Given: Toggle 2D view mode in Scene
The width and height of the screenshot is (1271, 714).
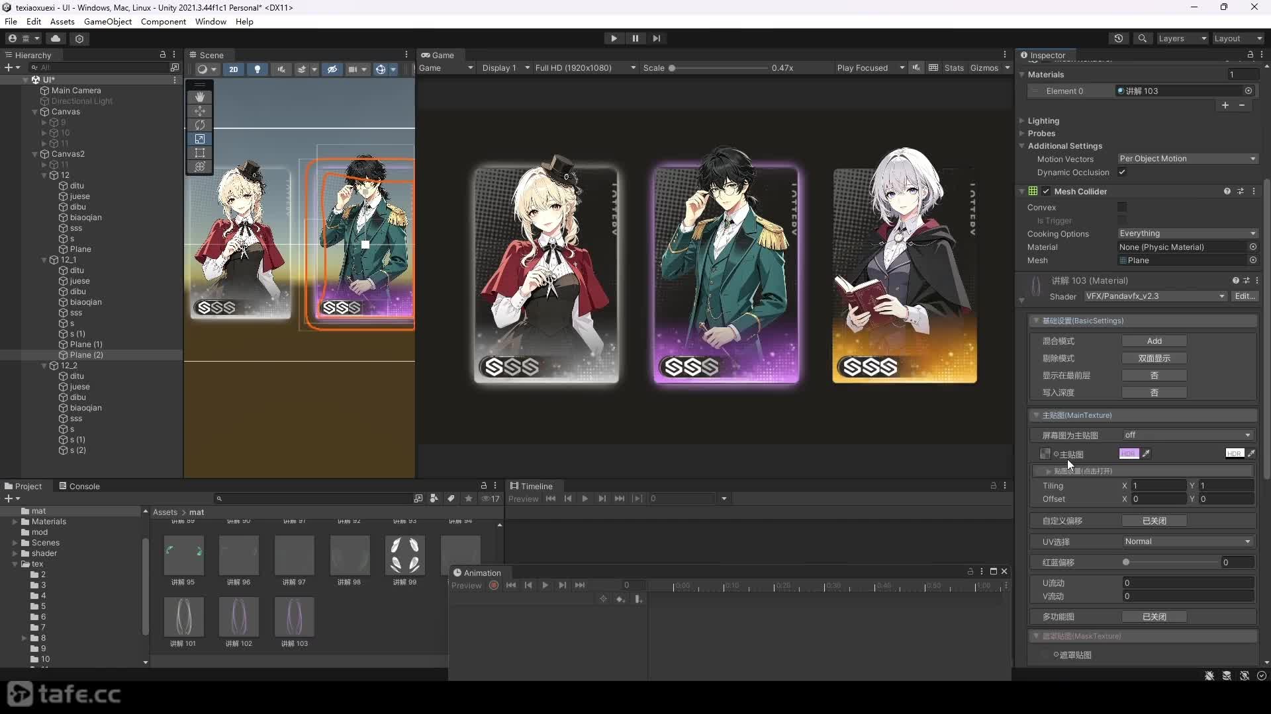Looking at the screenshot, I should click(x=234, y=69).
